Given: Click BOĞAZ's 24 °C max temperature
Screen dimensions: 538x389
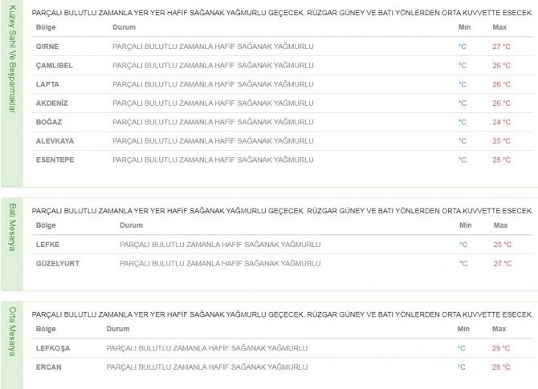Looking at the screenshot, I should (501, 122).
